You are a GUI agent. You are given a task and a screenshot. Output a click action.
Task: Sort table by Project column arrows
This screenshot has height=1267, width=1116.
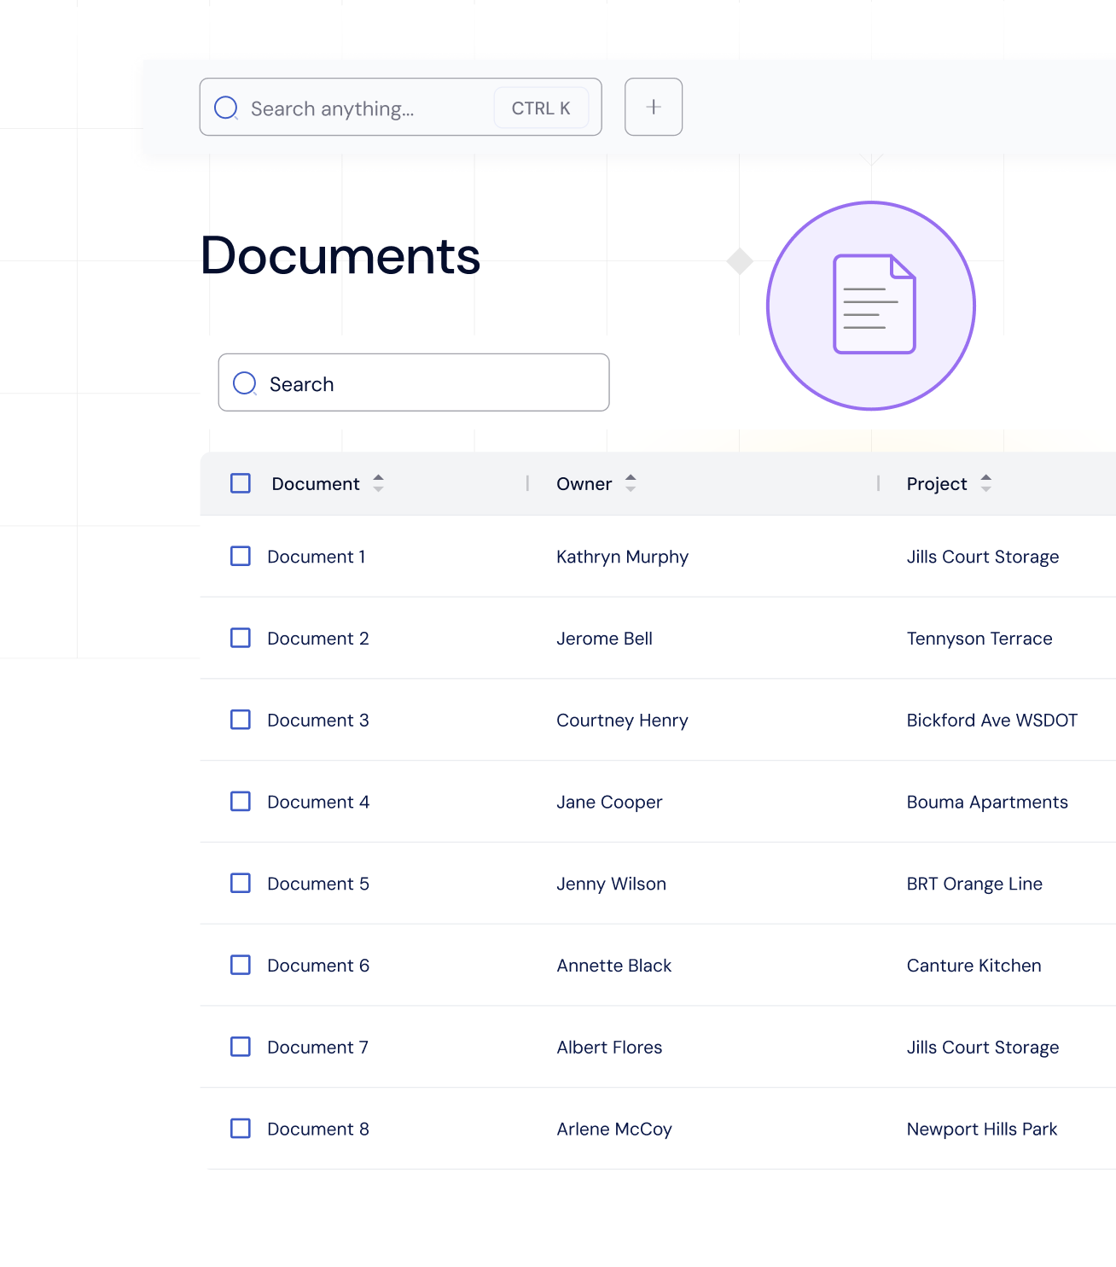[x=985, y=483]
